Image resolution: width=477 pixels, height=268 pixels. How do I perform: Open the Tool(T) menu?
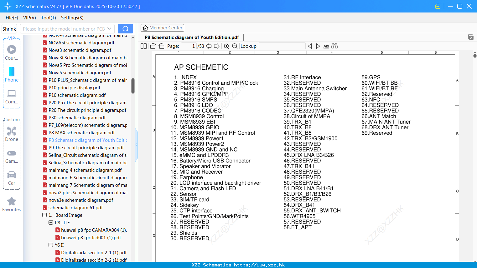[x=49, y=18]
